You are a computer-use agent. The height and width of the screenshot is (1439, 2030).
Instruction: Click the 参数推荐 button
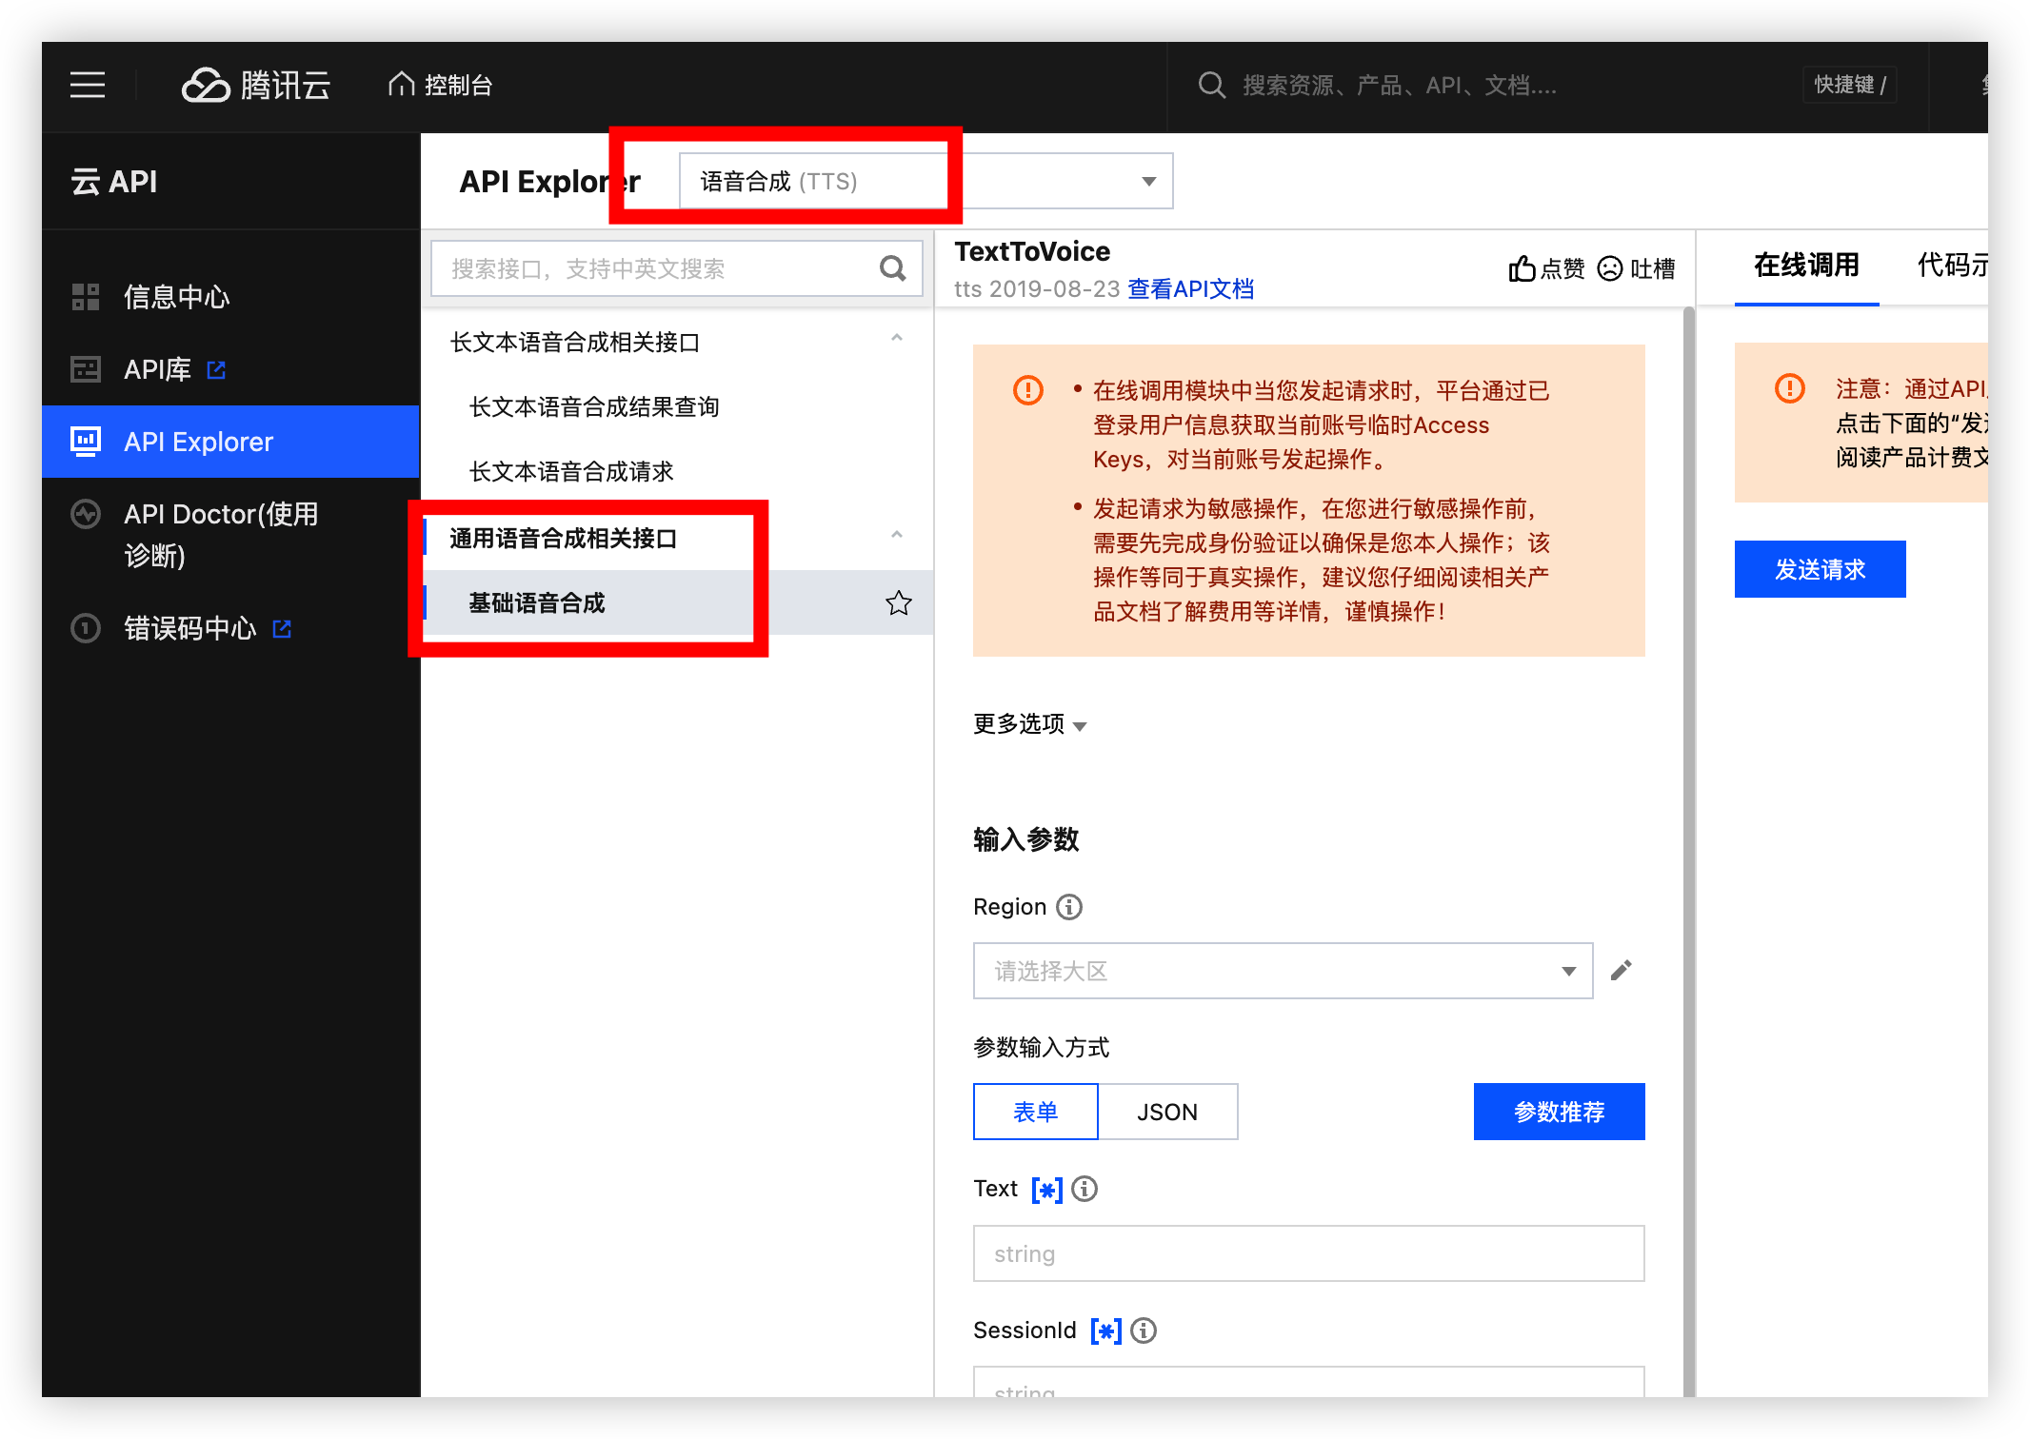point(1559,1112)
